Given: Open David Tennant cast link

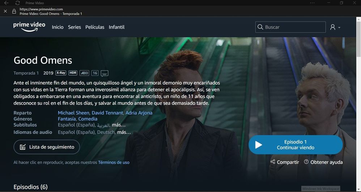Looking at the screenshot, I should tap(107, 113).
